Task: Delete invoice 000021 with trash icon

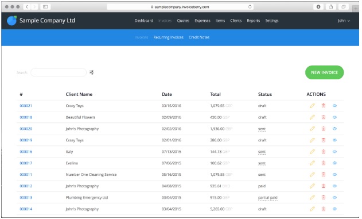Action: [324, 106]
